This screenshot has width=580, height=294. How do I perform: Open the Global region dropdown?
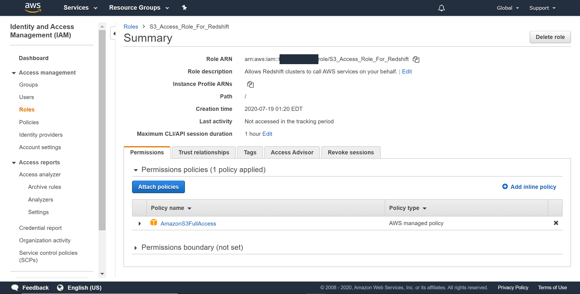pyautogui.click(x=508, y=8)
